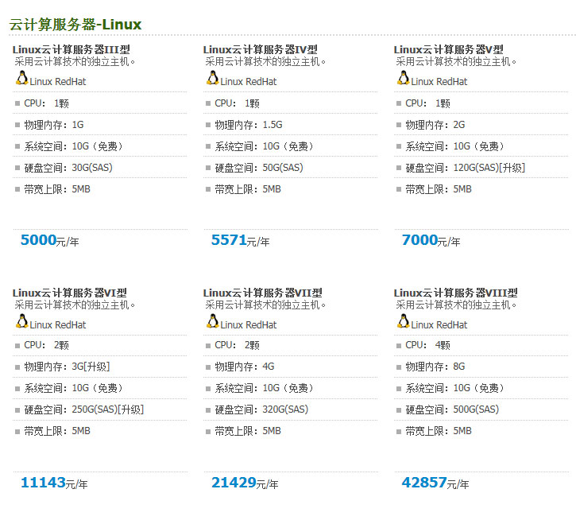Image resolution: width=576 pixels, height=524 pixels.
Task: Select the Tux icon for the VII型 server
Action: click(x=213, y=321)
